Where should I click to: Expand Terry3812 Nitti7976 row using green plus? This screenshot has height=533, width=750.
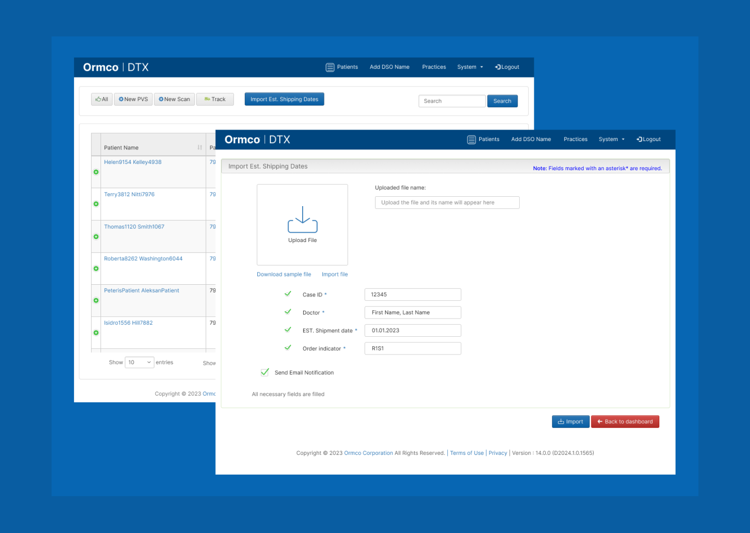tap(96, 204)
